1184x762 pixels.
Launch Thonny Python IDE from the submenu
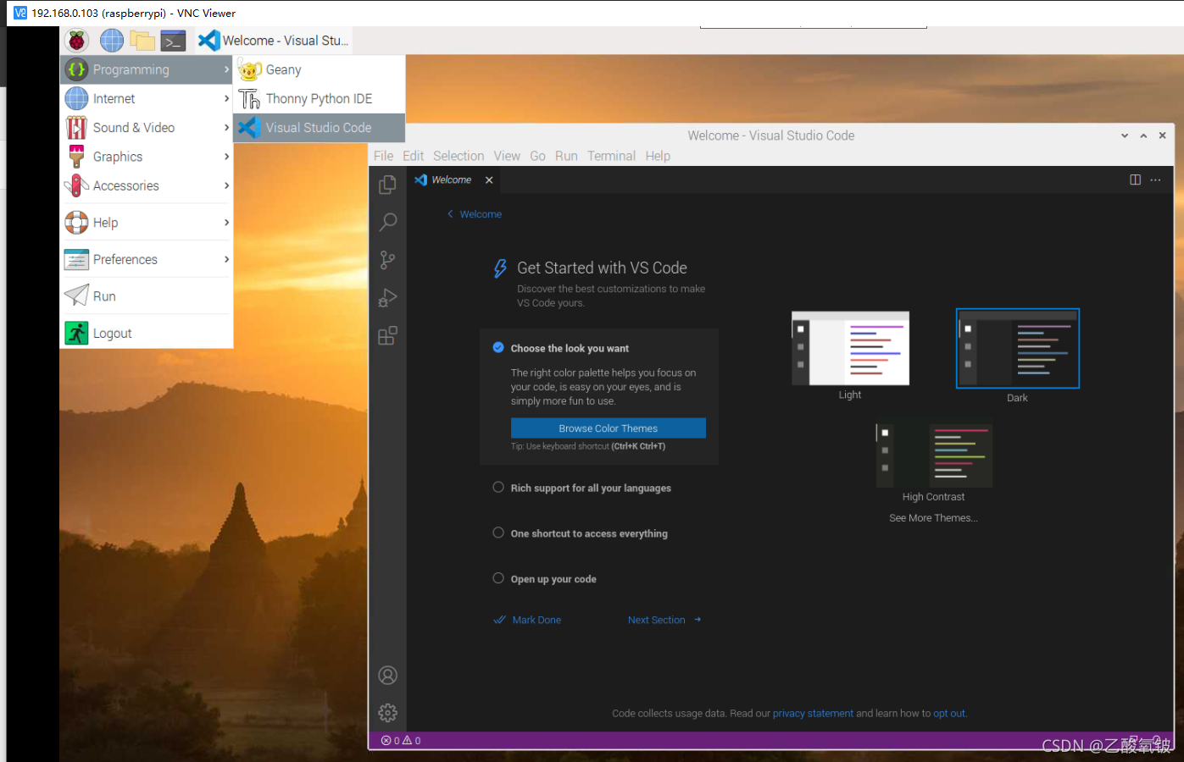[320, 98]
